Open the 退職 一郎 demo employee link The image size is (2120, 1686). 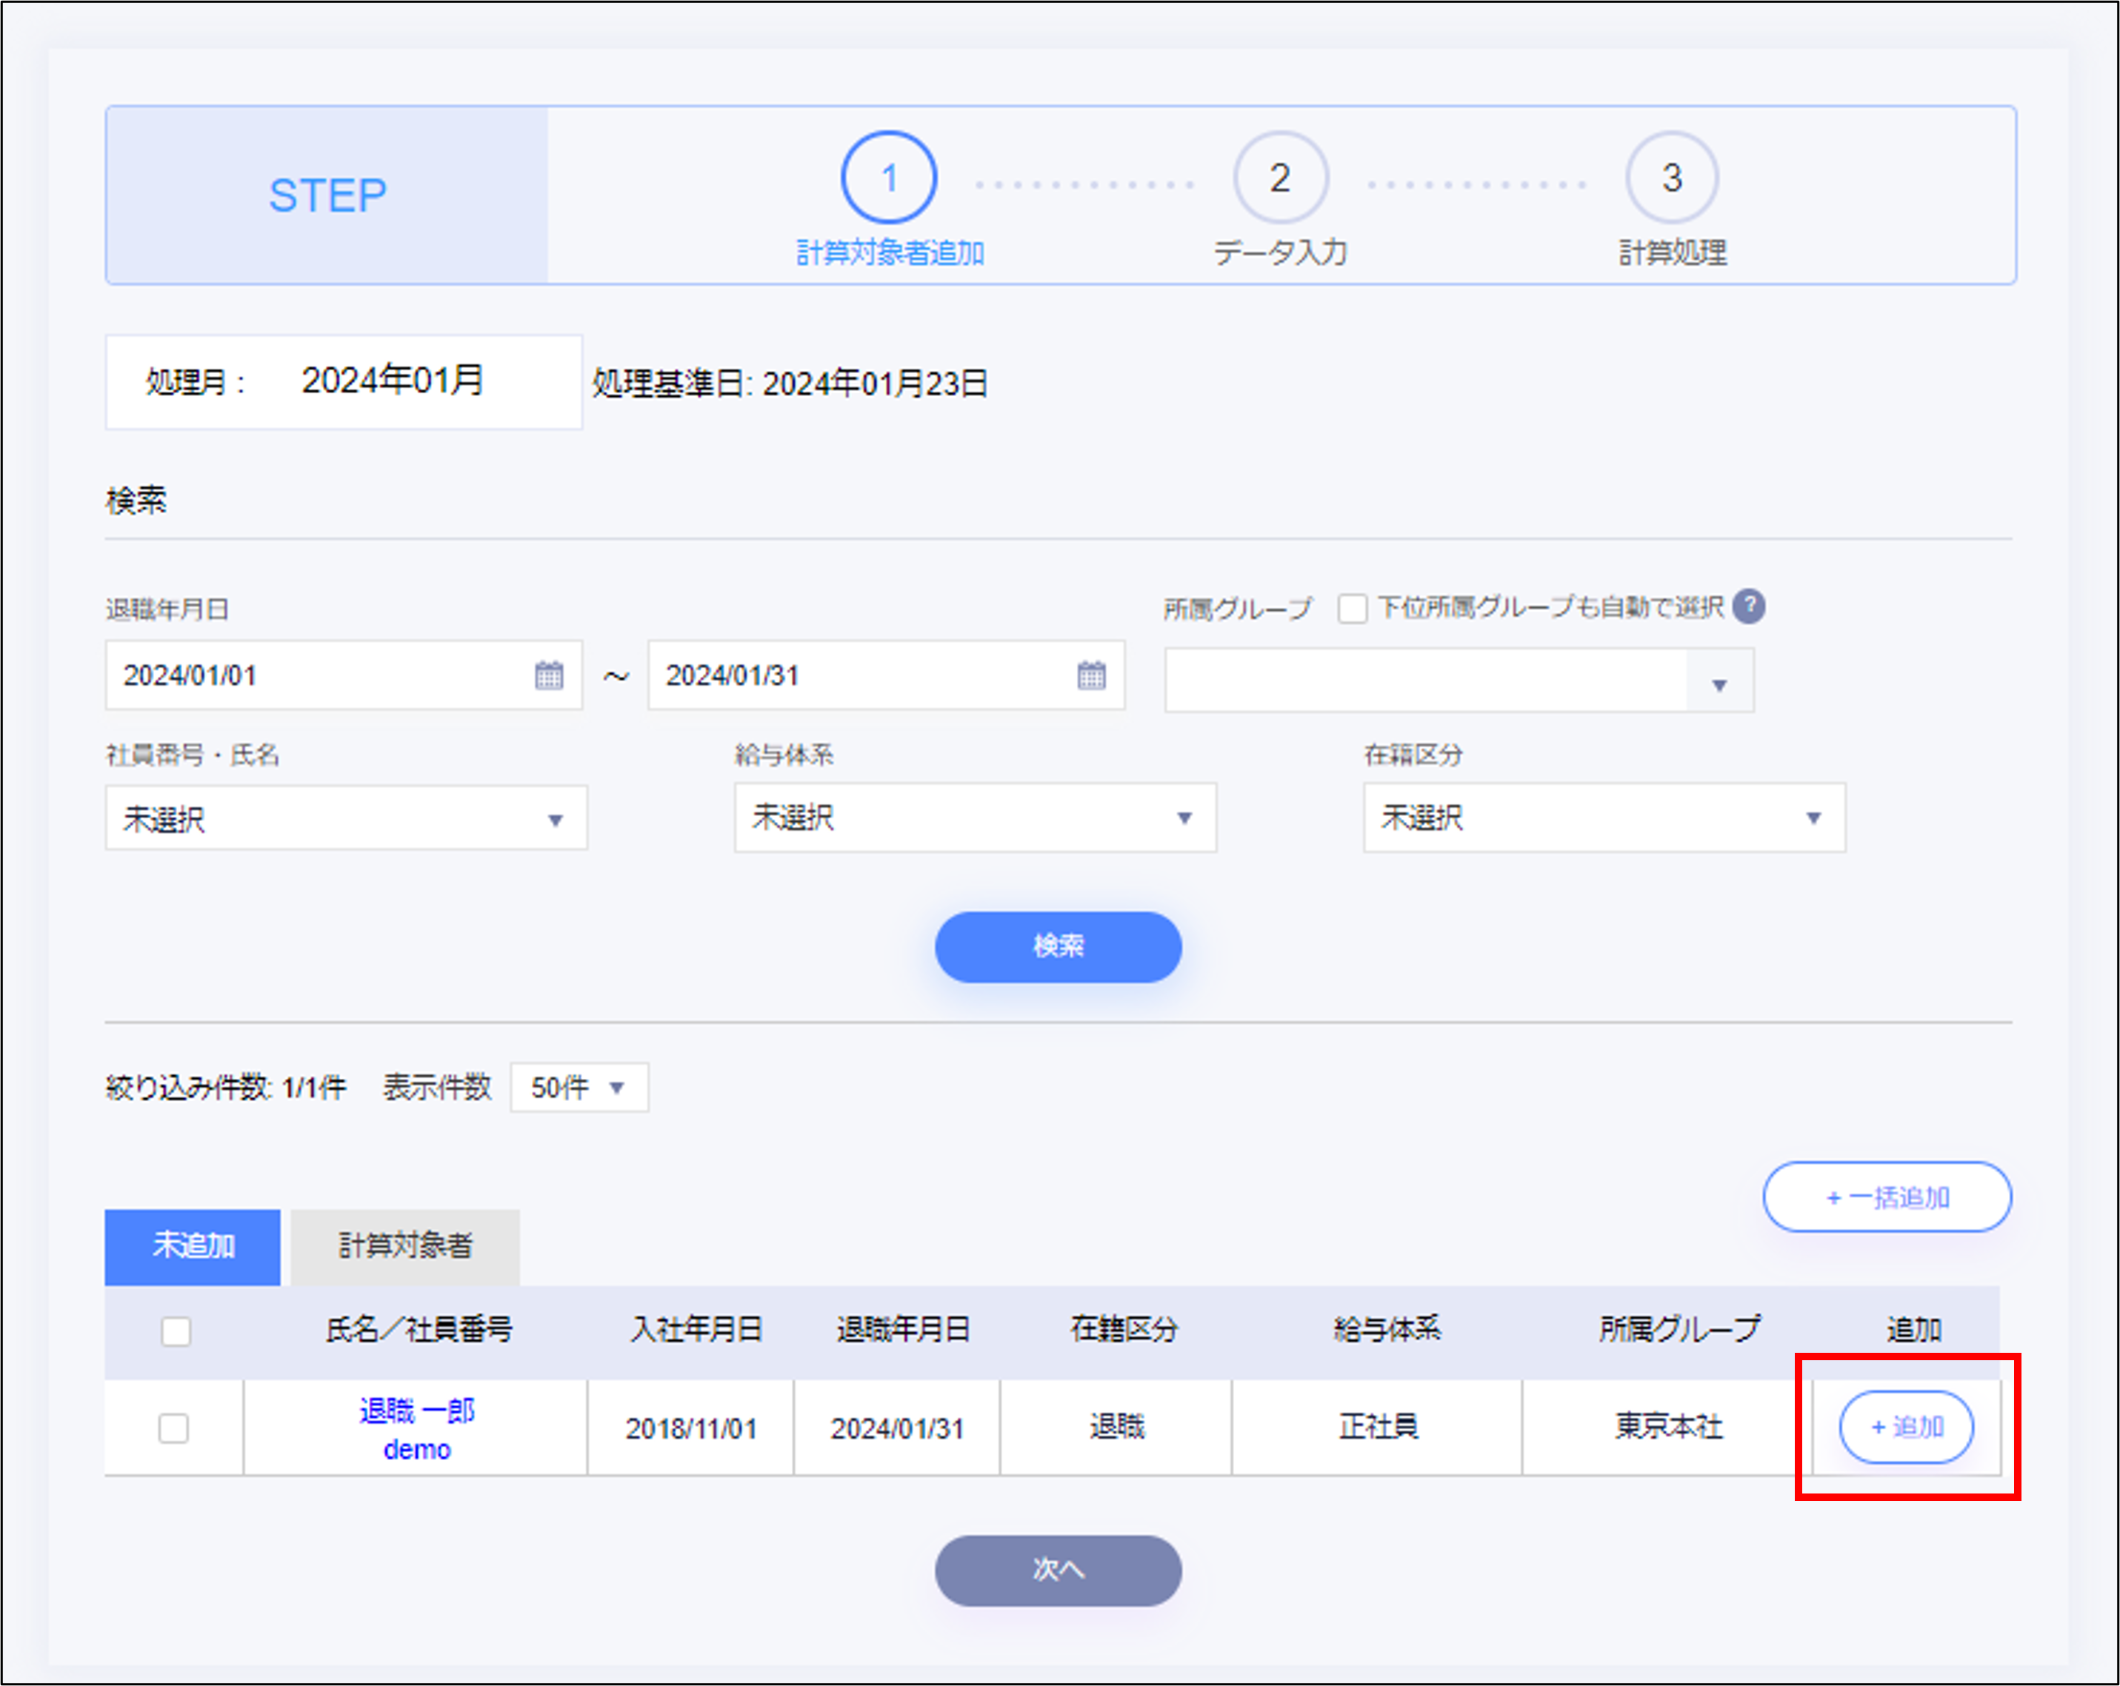tap(417, 1428)
